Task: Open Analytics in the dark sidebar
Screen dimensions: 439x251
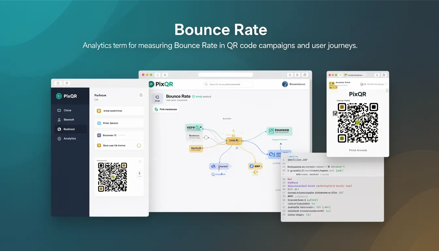Action: [x=71, y=139]
